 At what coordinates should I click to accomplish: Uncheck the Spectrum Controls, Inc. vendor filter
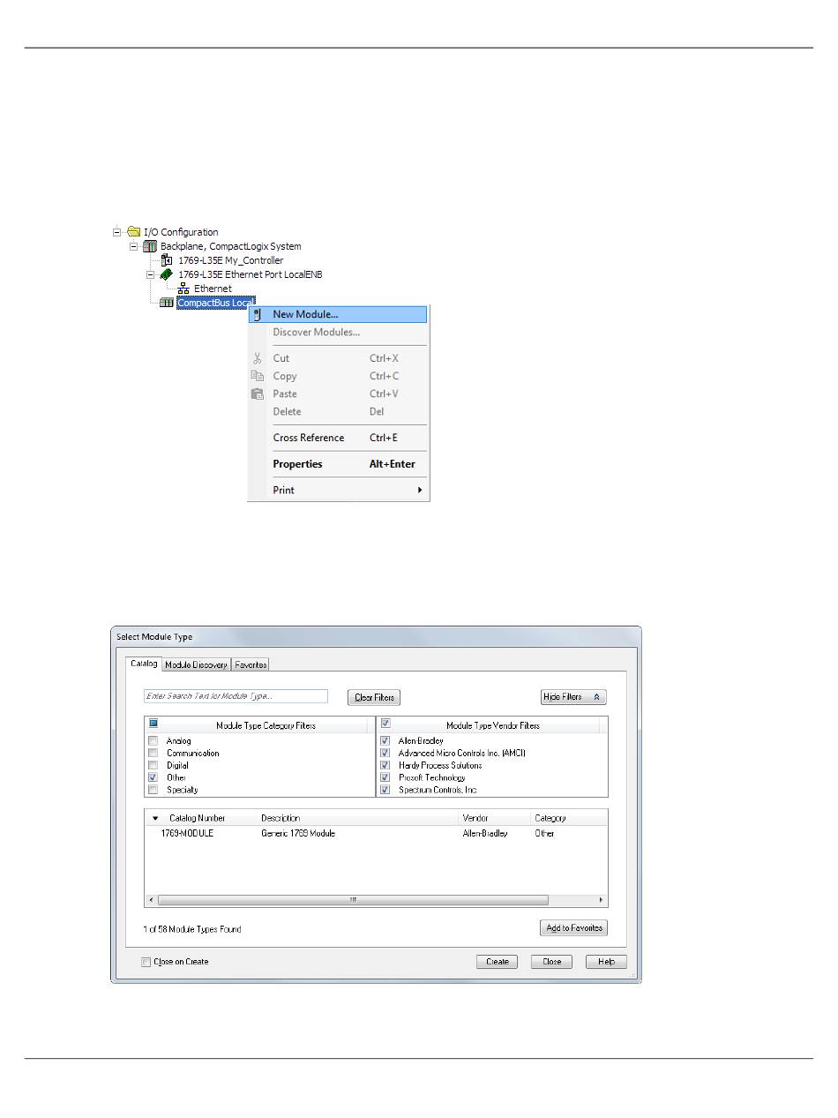[x=385, y=791]
